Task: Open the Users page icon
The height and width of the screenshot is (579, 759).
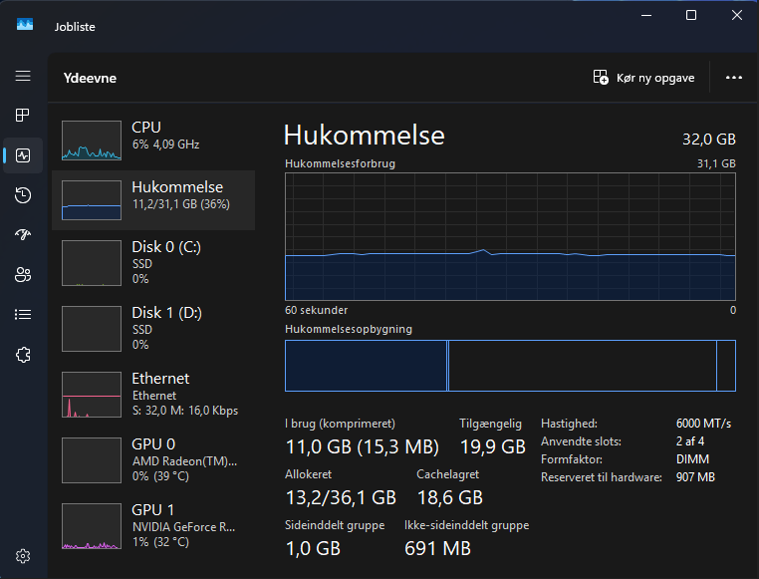Action: click(23, 275)
